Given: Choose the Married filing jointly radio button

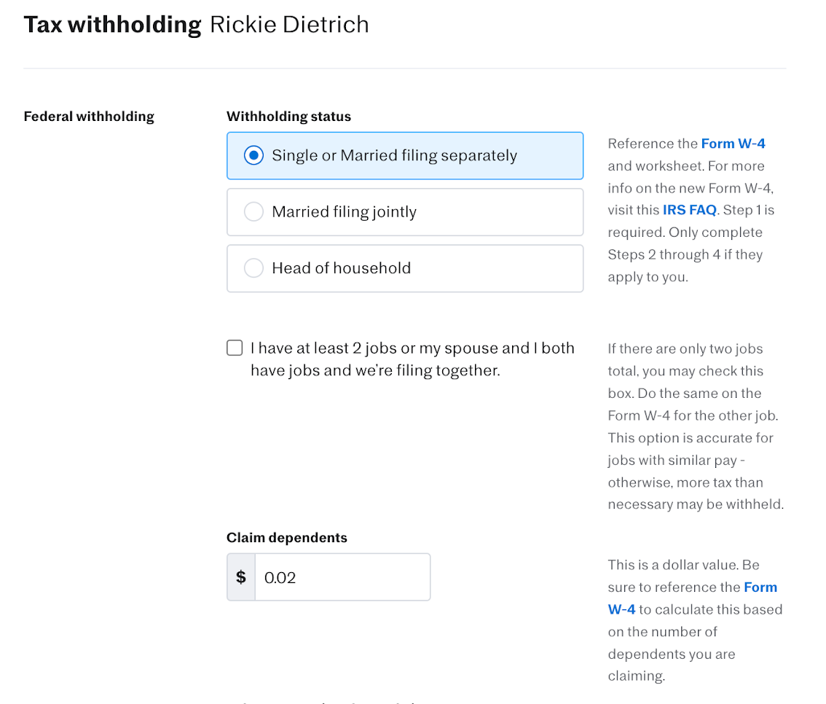Looking at the screenshot, I should tap(253, 212).
